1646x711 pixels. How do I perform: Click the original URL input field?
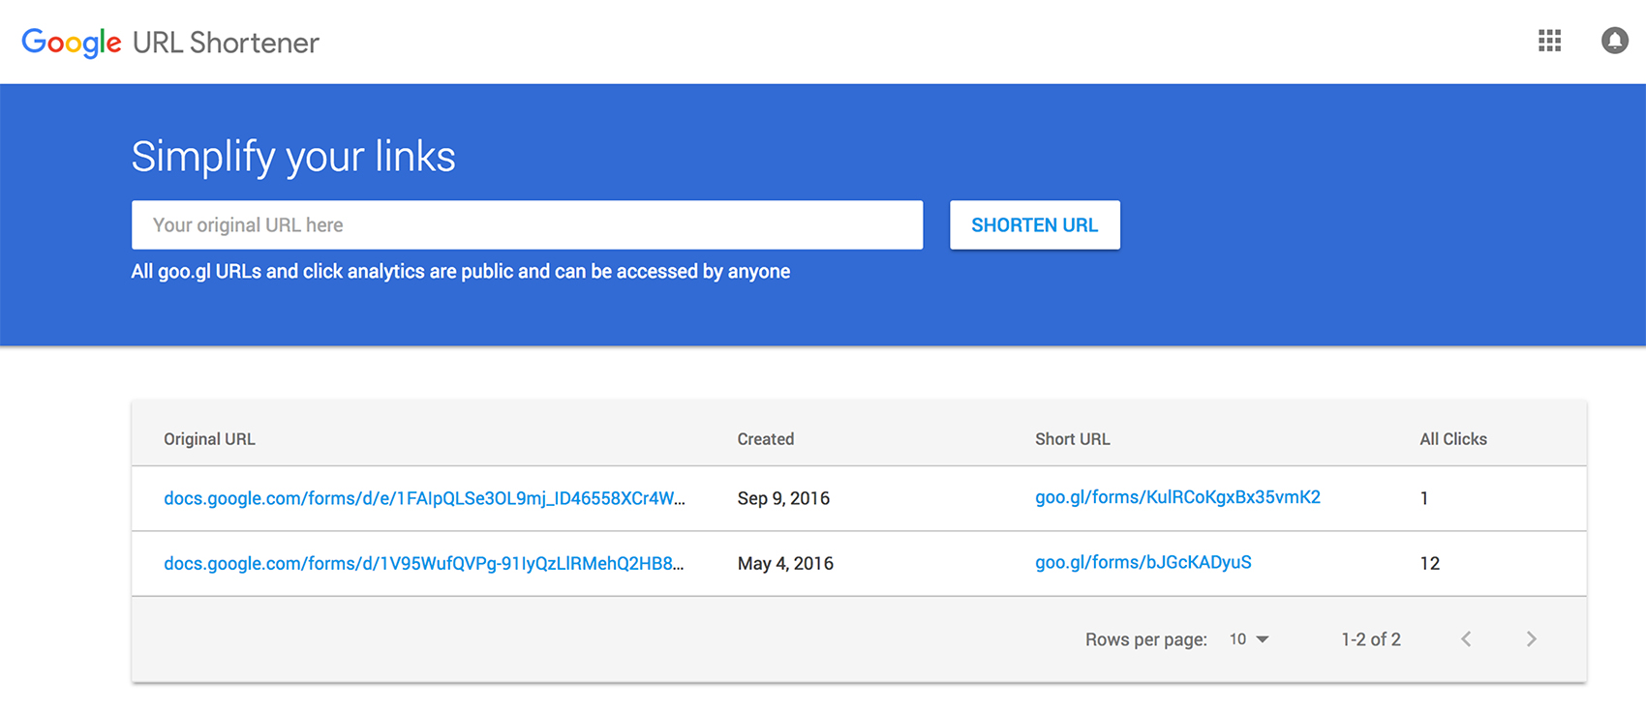pos(527,225)
